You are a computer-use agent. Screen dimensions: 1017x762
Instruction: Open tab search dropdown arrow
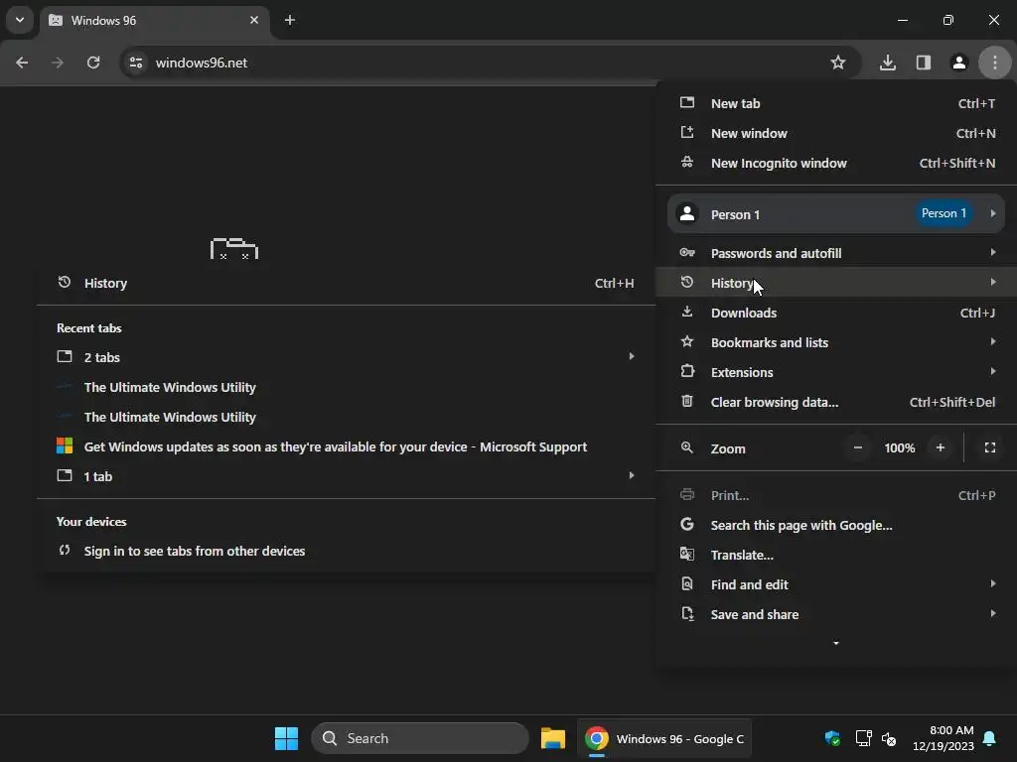20,20
